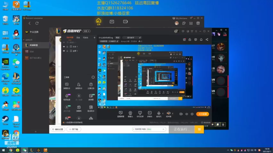This screenshot has width=273, height=153.
Task: Open QQ desktop shortcut
Action: tap(16, 34)
